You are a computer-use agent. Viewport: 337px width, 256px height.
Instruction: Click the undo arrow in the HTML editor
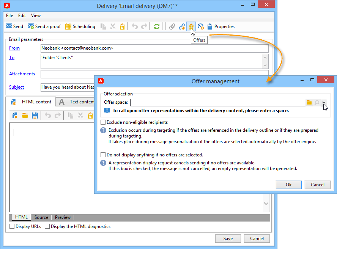(x=48, y=116)
